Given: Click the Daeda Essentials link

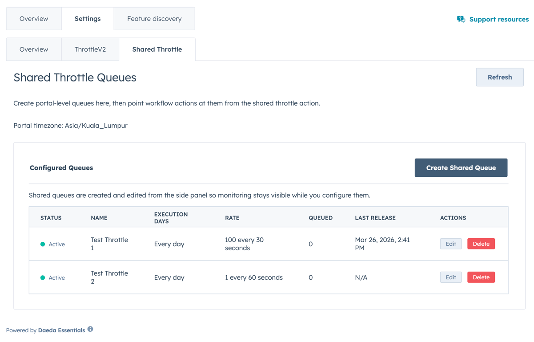Looking at the screenshot, I should 61,330.
